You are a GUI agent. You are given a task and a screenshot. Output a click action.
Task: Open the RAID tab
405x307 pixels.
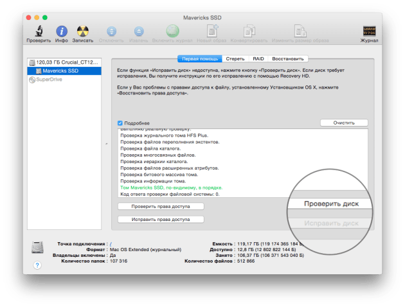point(258,59)
